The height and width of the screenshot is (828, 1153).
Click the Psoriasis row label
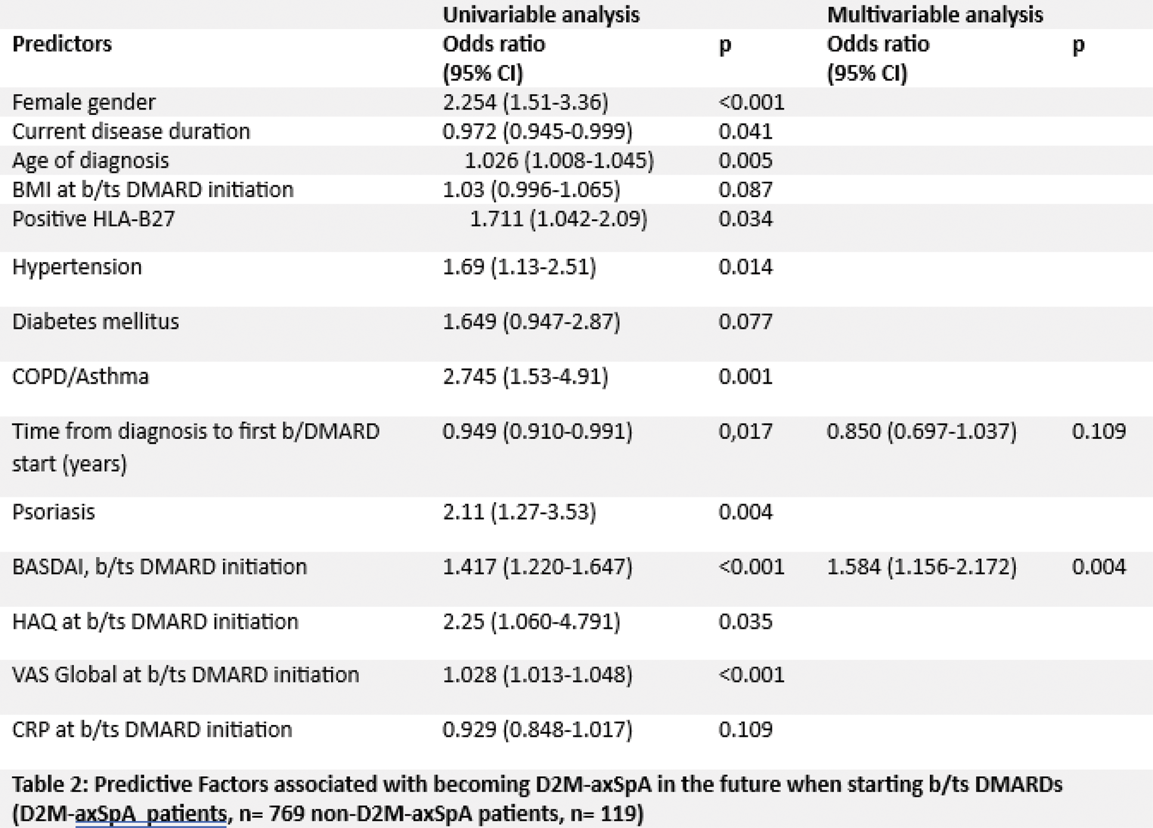(54, 512)
